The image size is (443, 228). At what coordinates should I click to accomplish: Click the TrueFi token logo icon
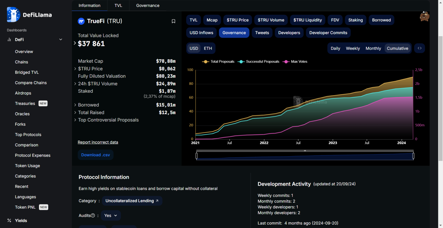coord(81,21)
